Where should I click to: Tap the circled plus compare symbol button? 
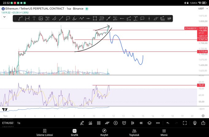(x=116, y=123)
